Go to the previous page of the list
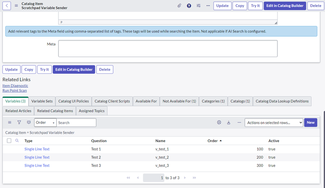This screenshot has height=188, width=325. click(138, 178)
